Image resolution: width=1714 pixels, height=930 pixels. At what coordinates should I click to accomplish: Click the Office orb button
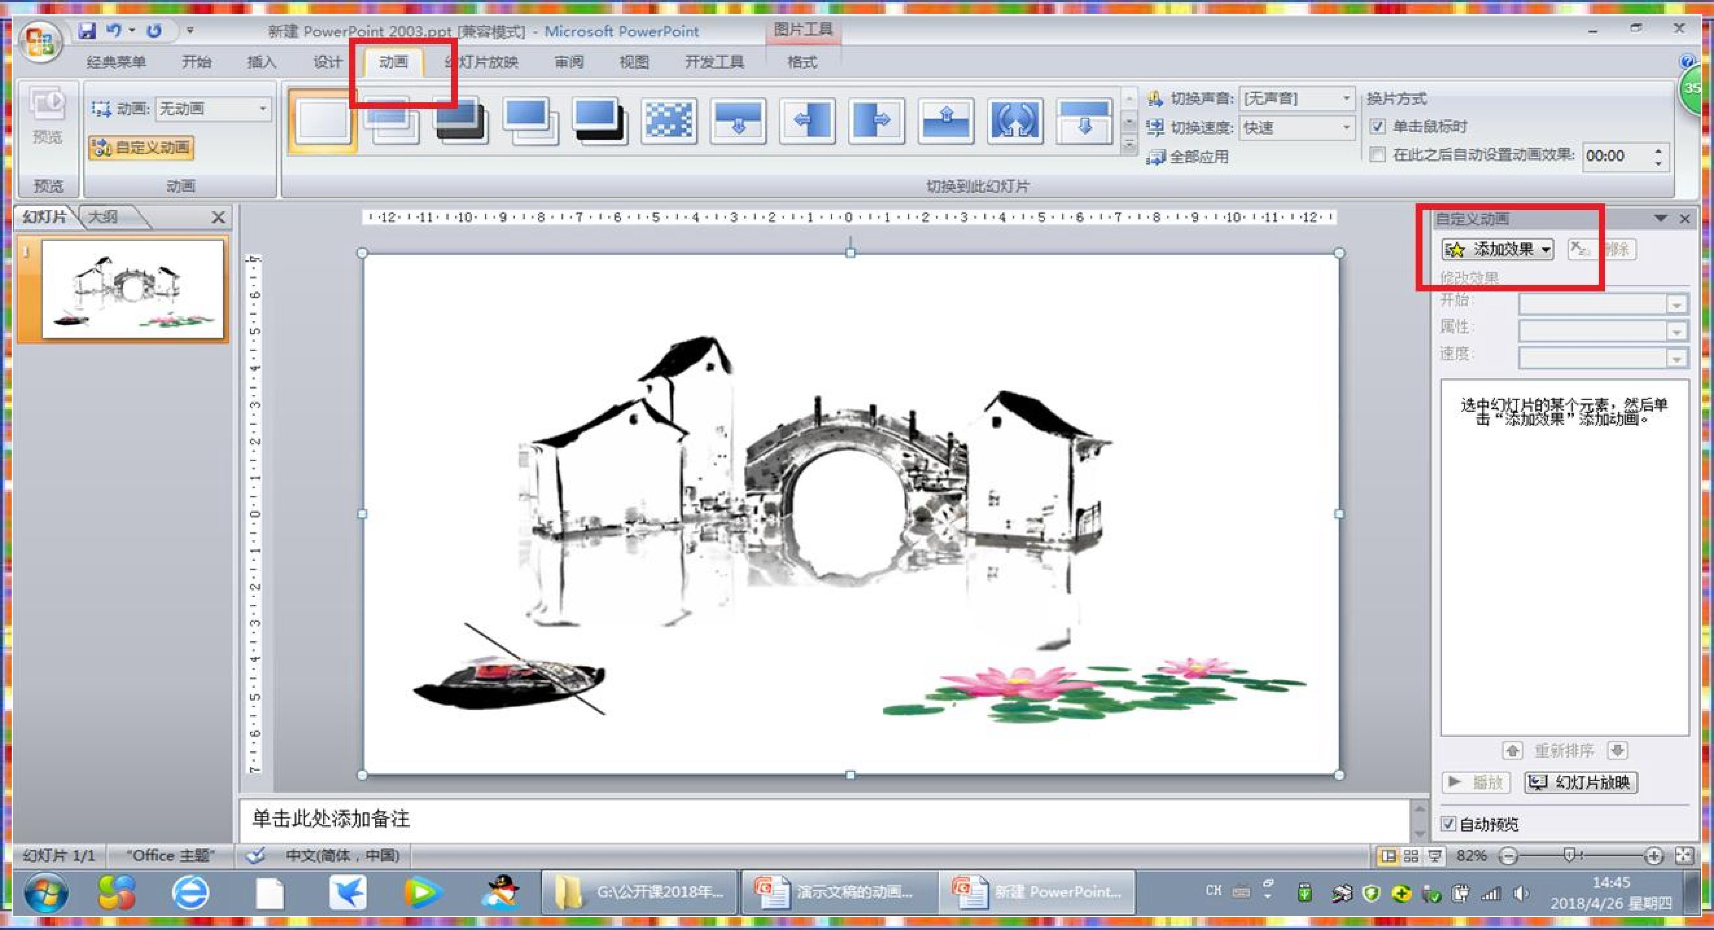click(40, 42)
